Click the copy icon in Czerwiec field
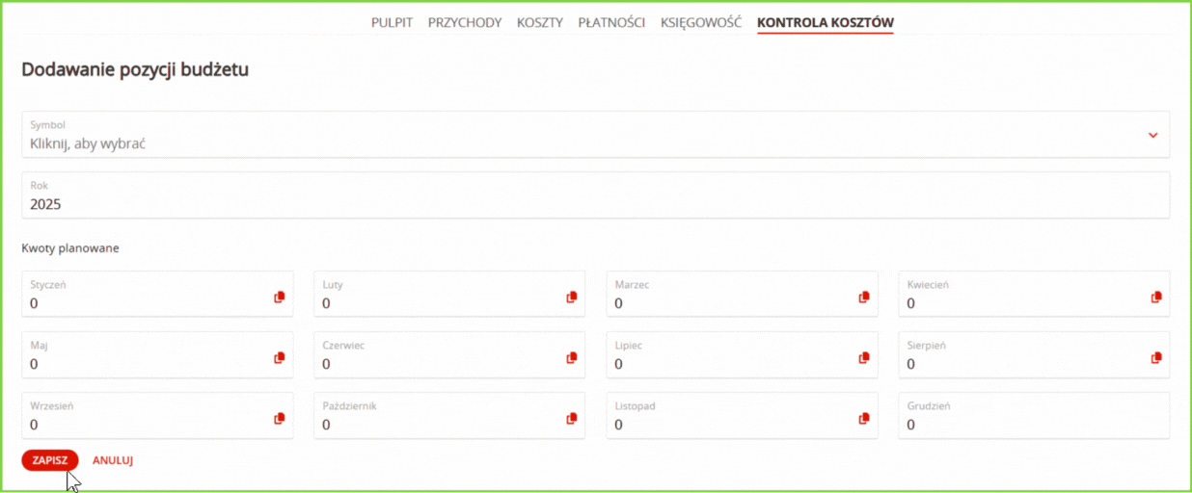Viewport: 1192px width, 493px height. click(x=572, y=358)
